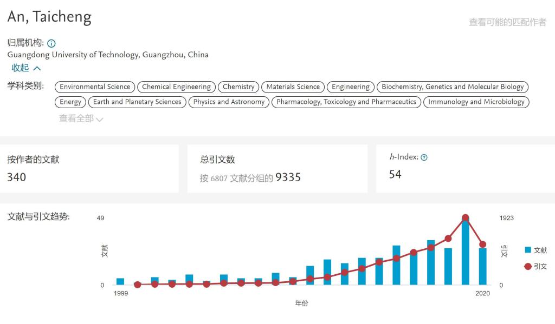The width and height of the screenshot is (555, 324).
Task: Select the Chemical Engineering subject tag
Action: coord(176,87)
